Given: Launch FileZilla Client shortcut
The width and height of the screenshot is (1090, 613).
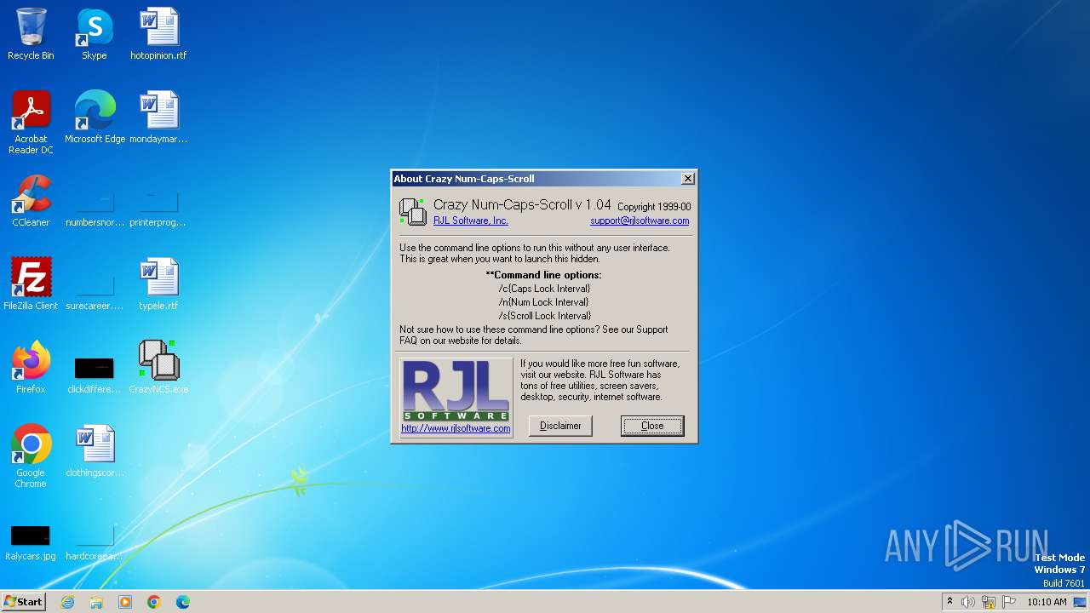Looking at the screenshot, I should [x=31, y=284].
